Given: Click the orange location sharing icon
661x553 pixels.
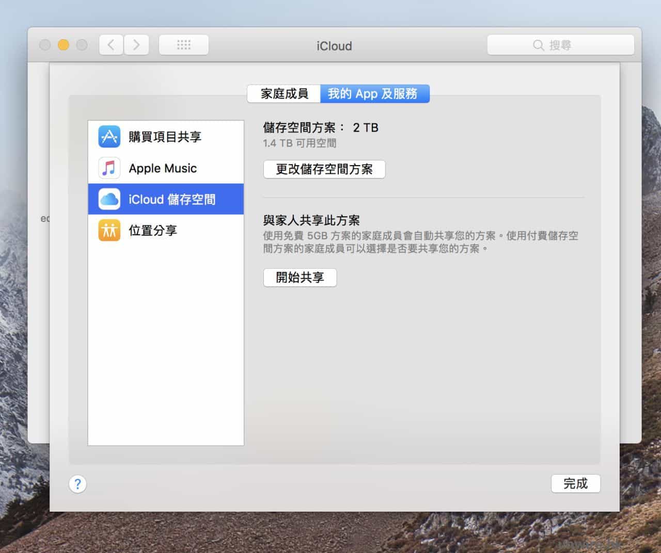Looking at the screenshot, I should [x=109, y=230].
